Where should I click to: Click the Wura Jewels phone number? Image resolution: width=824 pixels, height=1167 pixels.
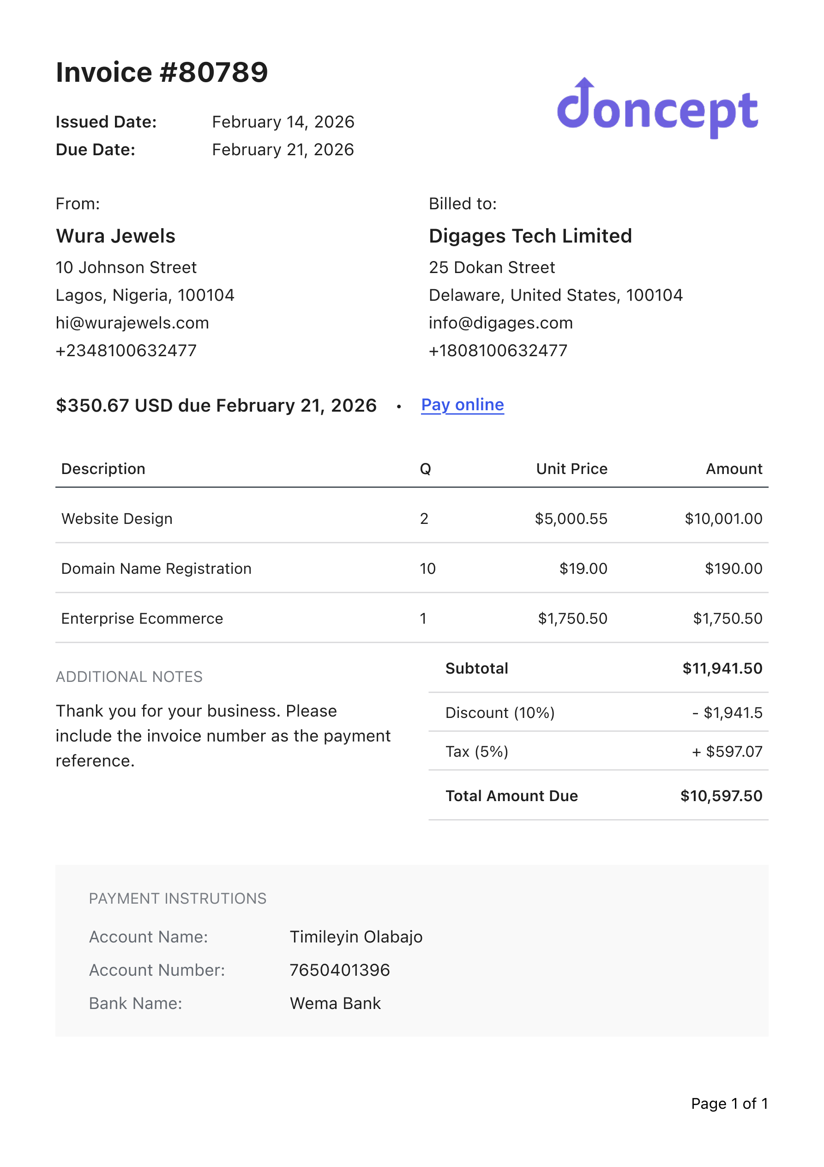126,351
